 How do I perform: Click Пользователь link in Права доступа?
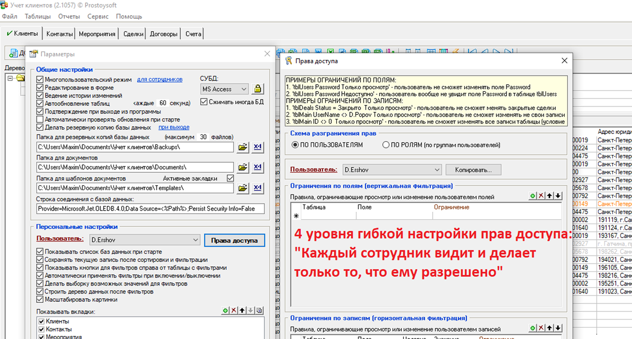[x=314, y=169]
